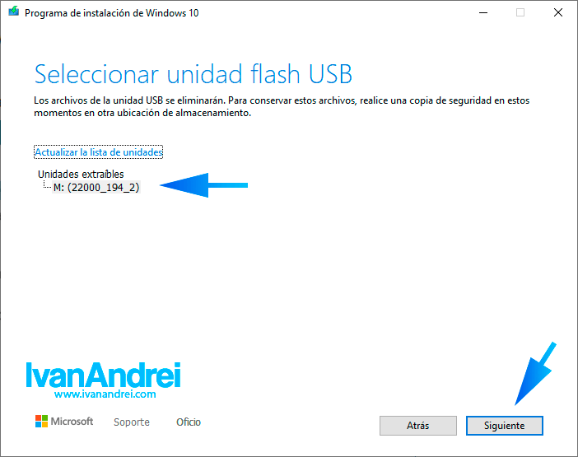Go back with the Atrás button
Screen dimensions: 578x457
coord(418,426)
